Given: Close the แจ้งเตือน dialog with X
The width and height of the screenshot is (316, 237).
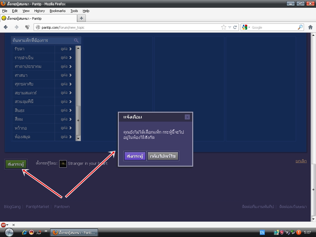Looking at the screenshot, I should (x=187, y=117).
